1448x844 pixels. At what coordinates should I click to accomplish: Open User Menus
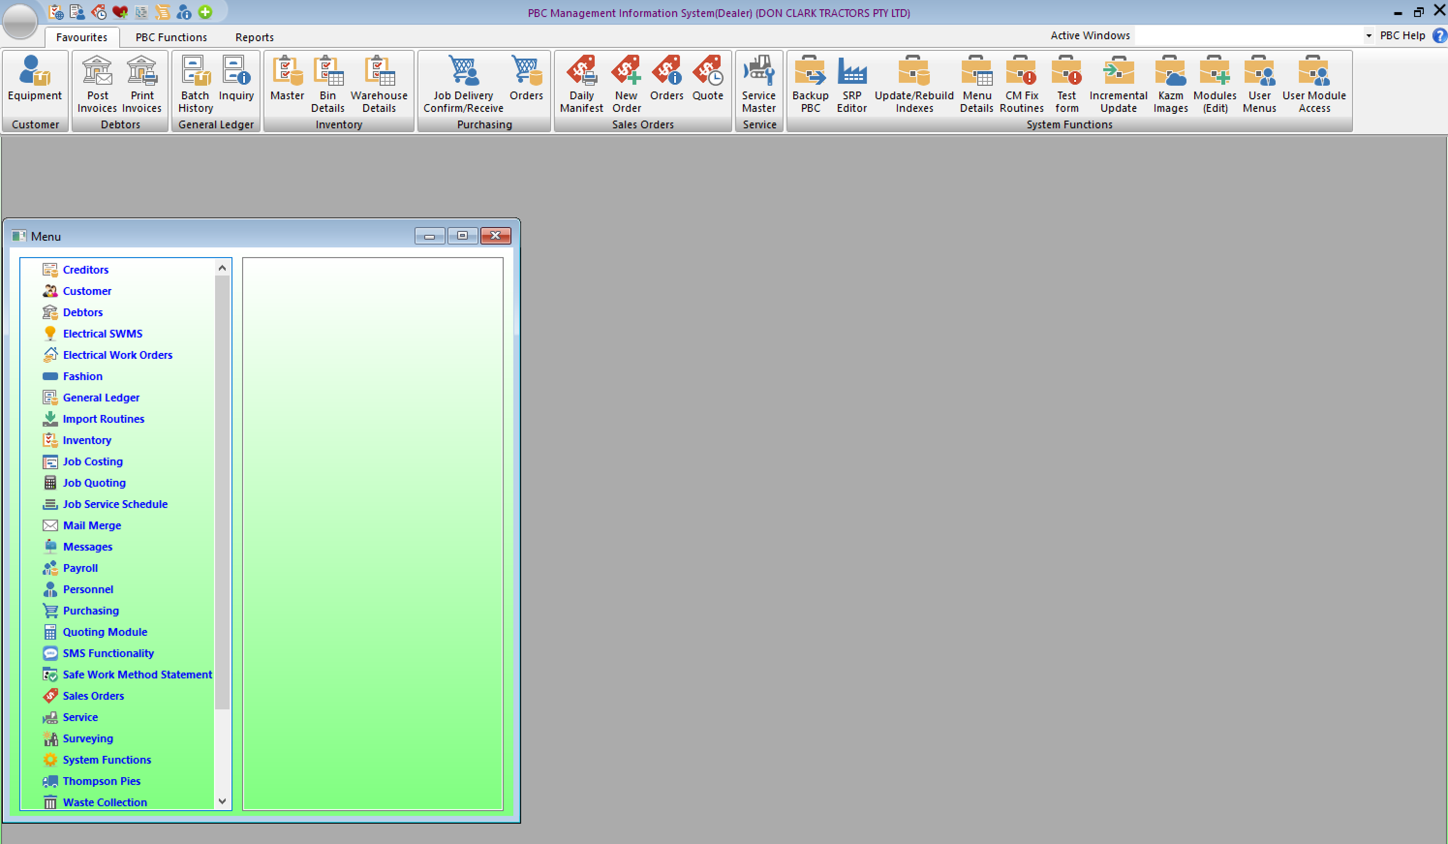(1259, 84)
